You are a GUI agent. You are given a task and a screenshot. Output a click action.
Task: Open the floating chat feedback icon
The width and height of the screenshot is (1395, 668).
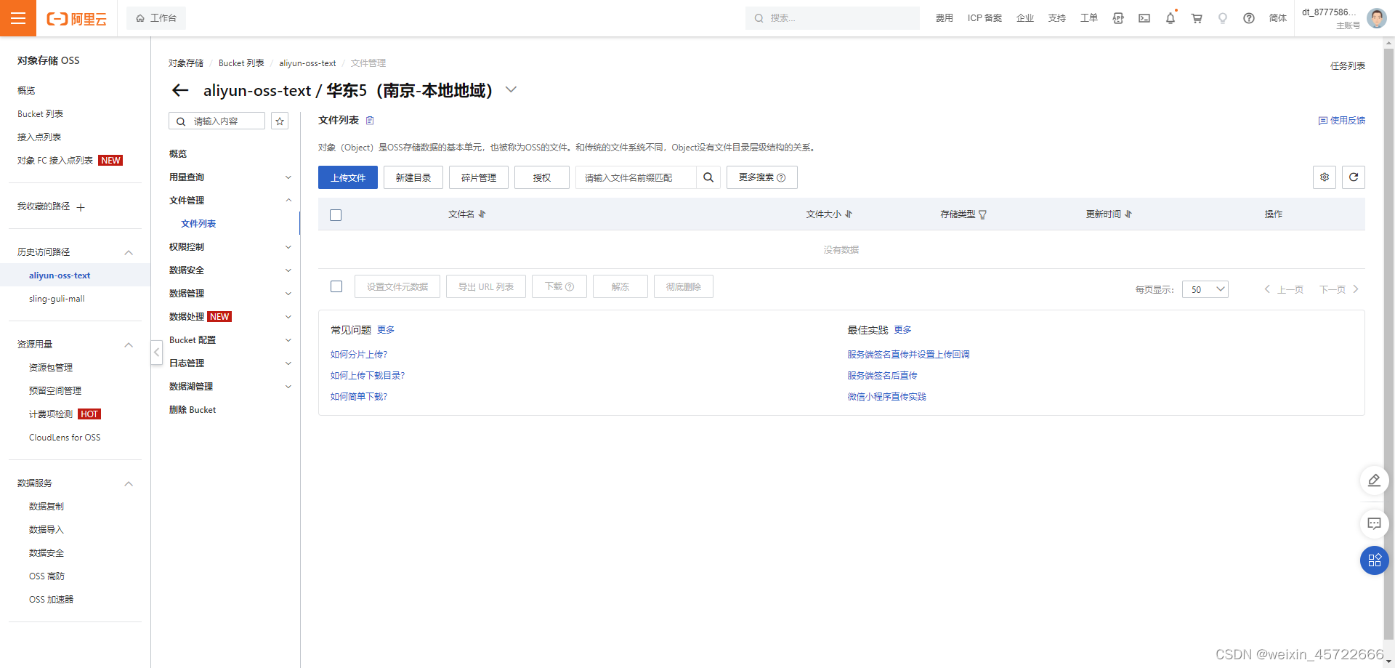click(x=1374, y=524)
